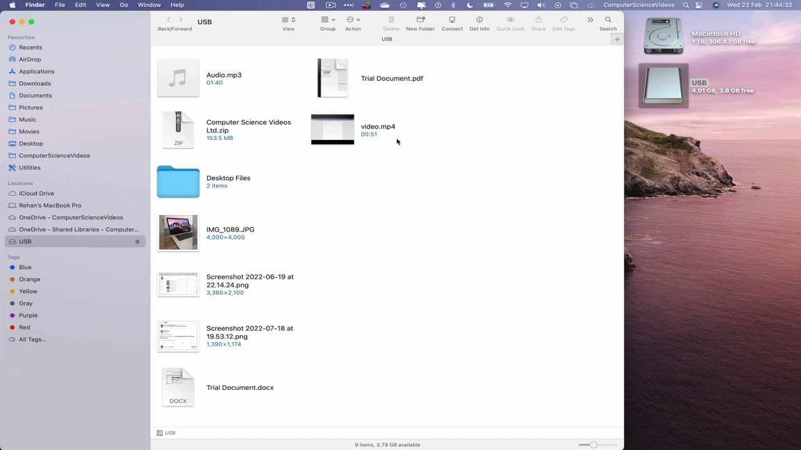Select Screenshot 2022-06-19 thumbnail
The width and height of the screenshot is (801, 450).
[x=178, y=284]
